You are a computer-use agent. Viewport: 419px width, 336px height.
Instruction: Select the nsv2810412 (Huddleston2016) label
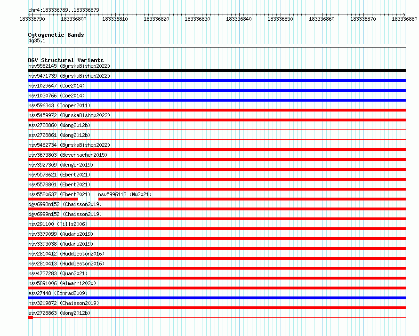pyautogui.click(x=66, y=254)
